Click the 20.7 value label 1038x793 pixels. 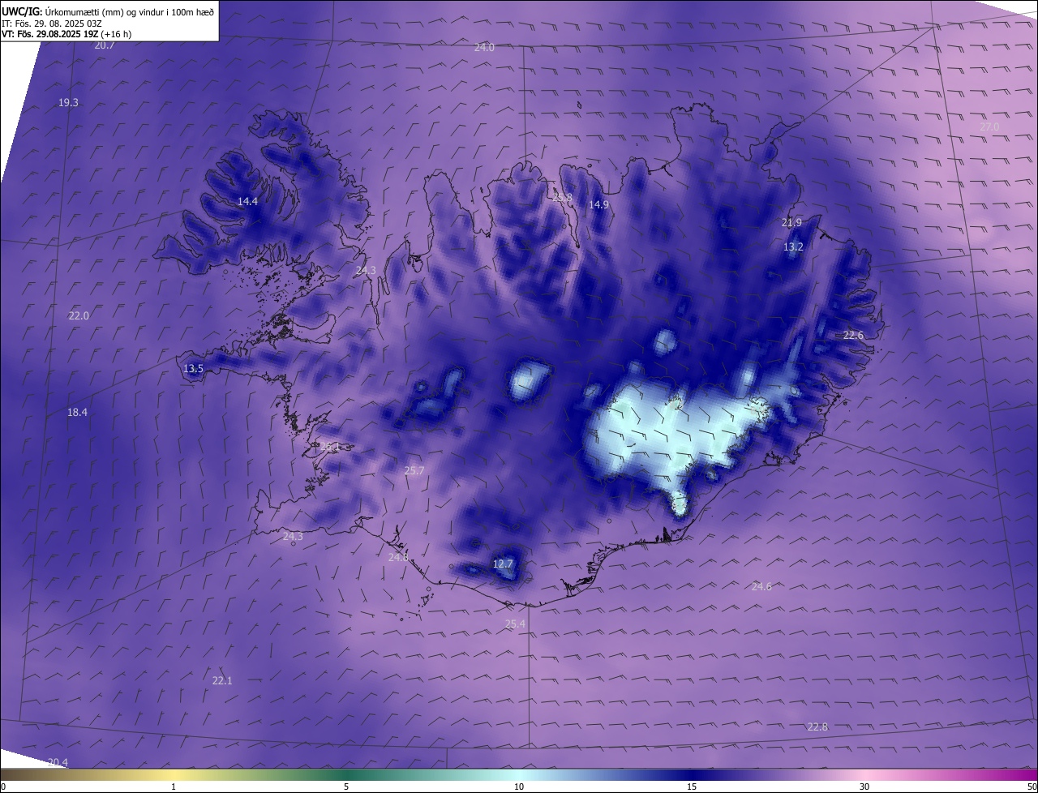105,45
